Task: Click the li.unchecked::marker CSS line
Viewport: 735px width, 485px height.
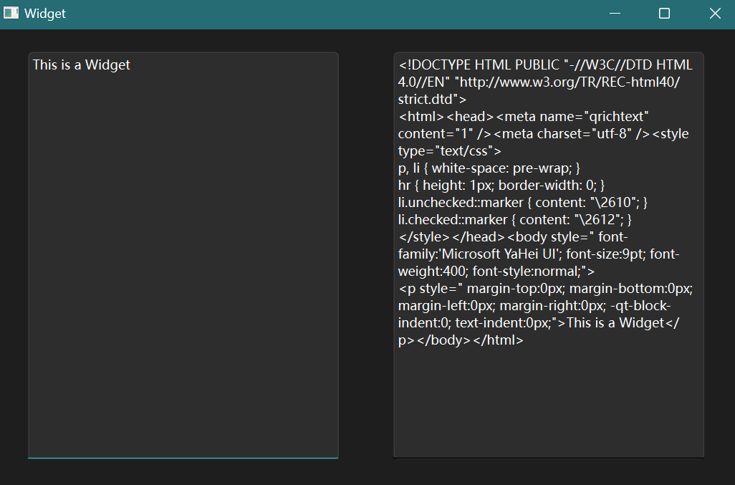Action: 466,203
